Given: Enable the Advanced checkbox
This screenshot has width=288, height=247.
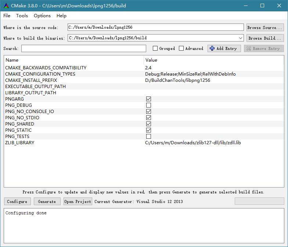Looking at the screenshot, I should pyautogui.click(x=181, y=48).
